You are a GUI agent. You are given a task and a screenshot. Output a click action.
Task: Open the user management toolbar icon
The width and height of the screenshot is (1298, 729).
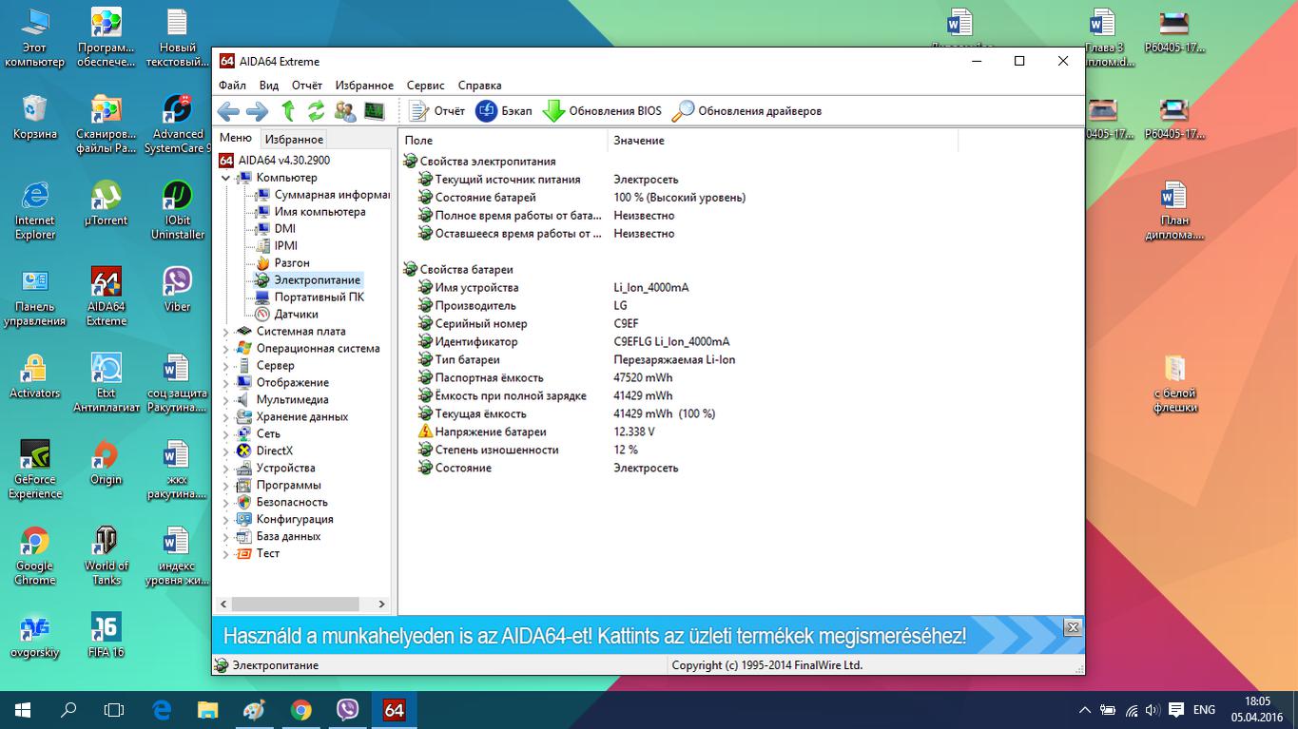(345, 111)
